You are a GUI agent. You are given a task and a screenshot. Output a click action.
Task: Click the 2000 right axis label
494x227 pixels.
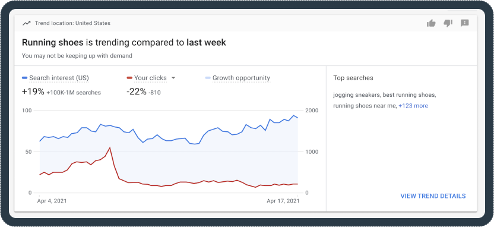point(312,111)
